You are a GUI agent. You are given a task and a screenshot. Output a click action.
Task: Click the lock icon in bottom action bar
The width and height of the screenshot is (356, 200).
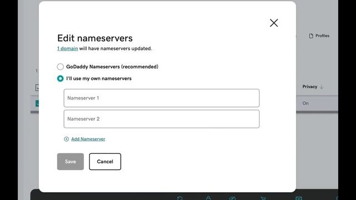coord(208,198)
